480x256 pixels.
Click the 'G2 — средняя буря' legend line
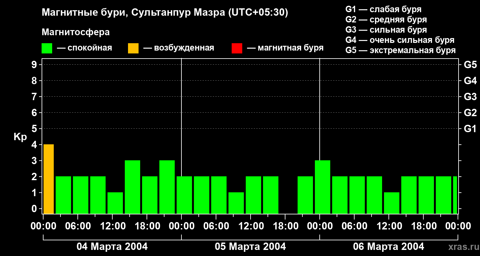point(386,20)
